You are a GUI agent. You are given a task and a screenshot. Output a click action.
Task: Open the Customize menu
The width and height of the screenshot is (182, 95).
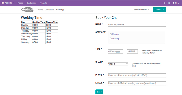[31, 3]
